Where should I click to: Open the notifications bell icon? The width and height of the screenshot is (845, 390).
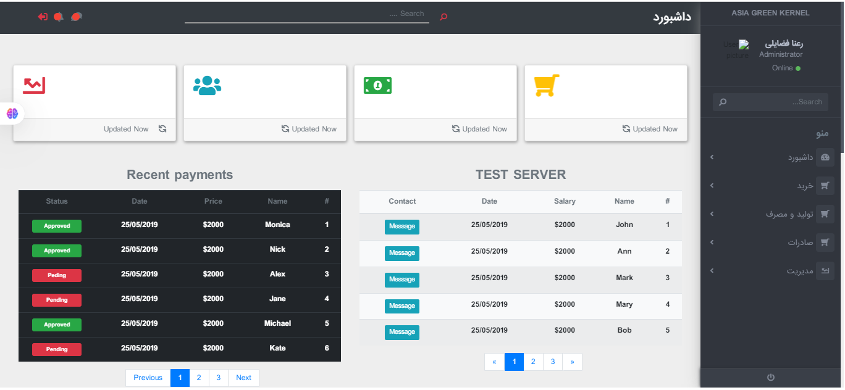(59, 17)
